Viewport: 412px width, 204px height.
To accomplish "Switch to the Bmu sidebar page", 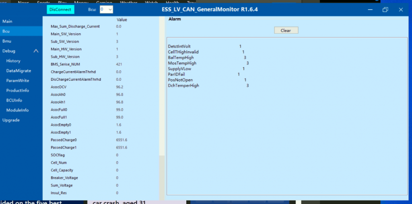I will click(x=21, y=41).
